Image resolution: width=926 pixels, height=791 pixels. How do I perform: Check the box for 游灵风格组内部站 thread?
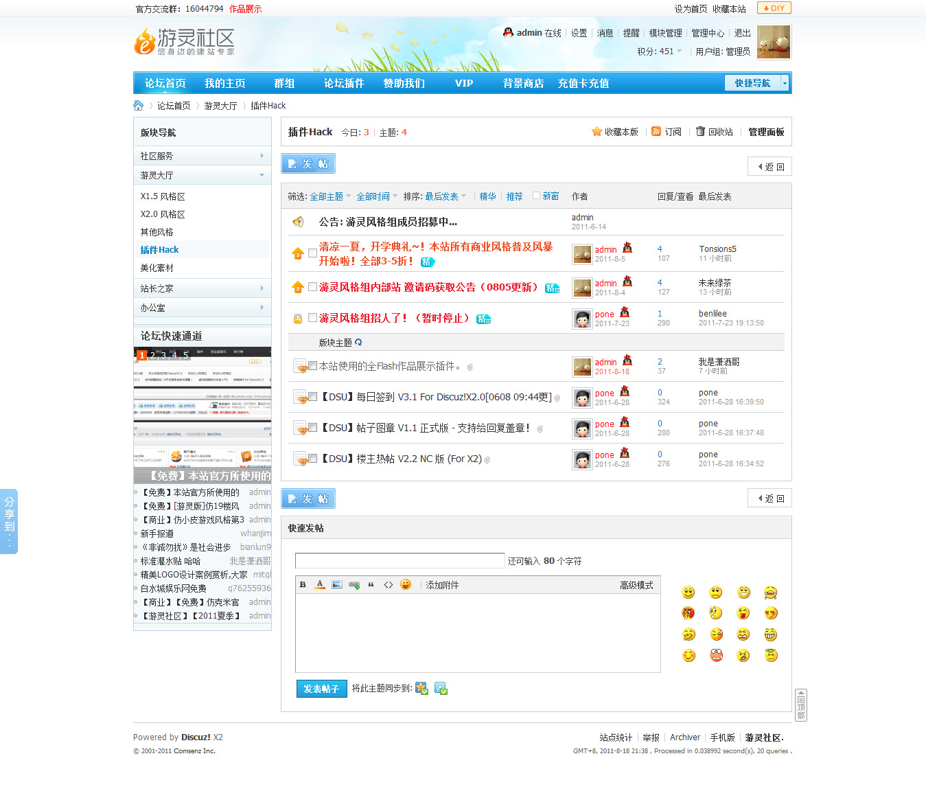click(312, 286)
